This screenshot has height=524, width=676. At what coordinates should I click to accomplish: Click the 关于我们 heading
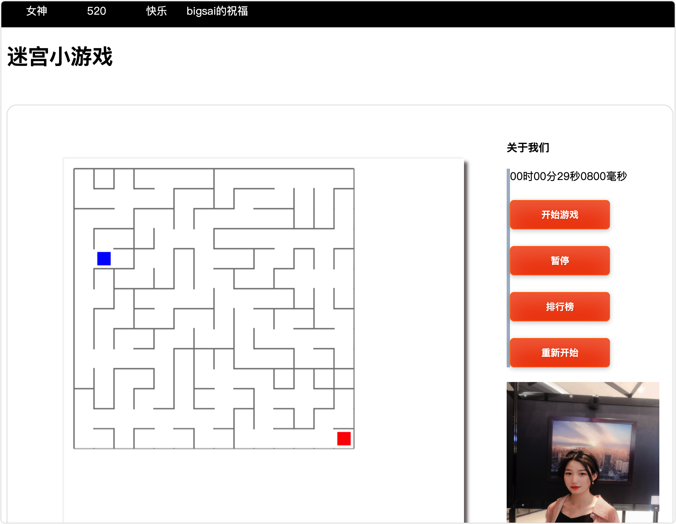528,147
